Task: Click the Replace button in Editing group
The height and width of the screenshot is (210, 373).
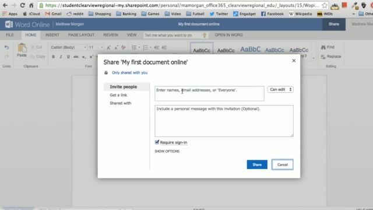Action: pyautogui.click(x=331, y=57)
